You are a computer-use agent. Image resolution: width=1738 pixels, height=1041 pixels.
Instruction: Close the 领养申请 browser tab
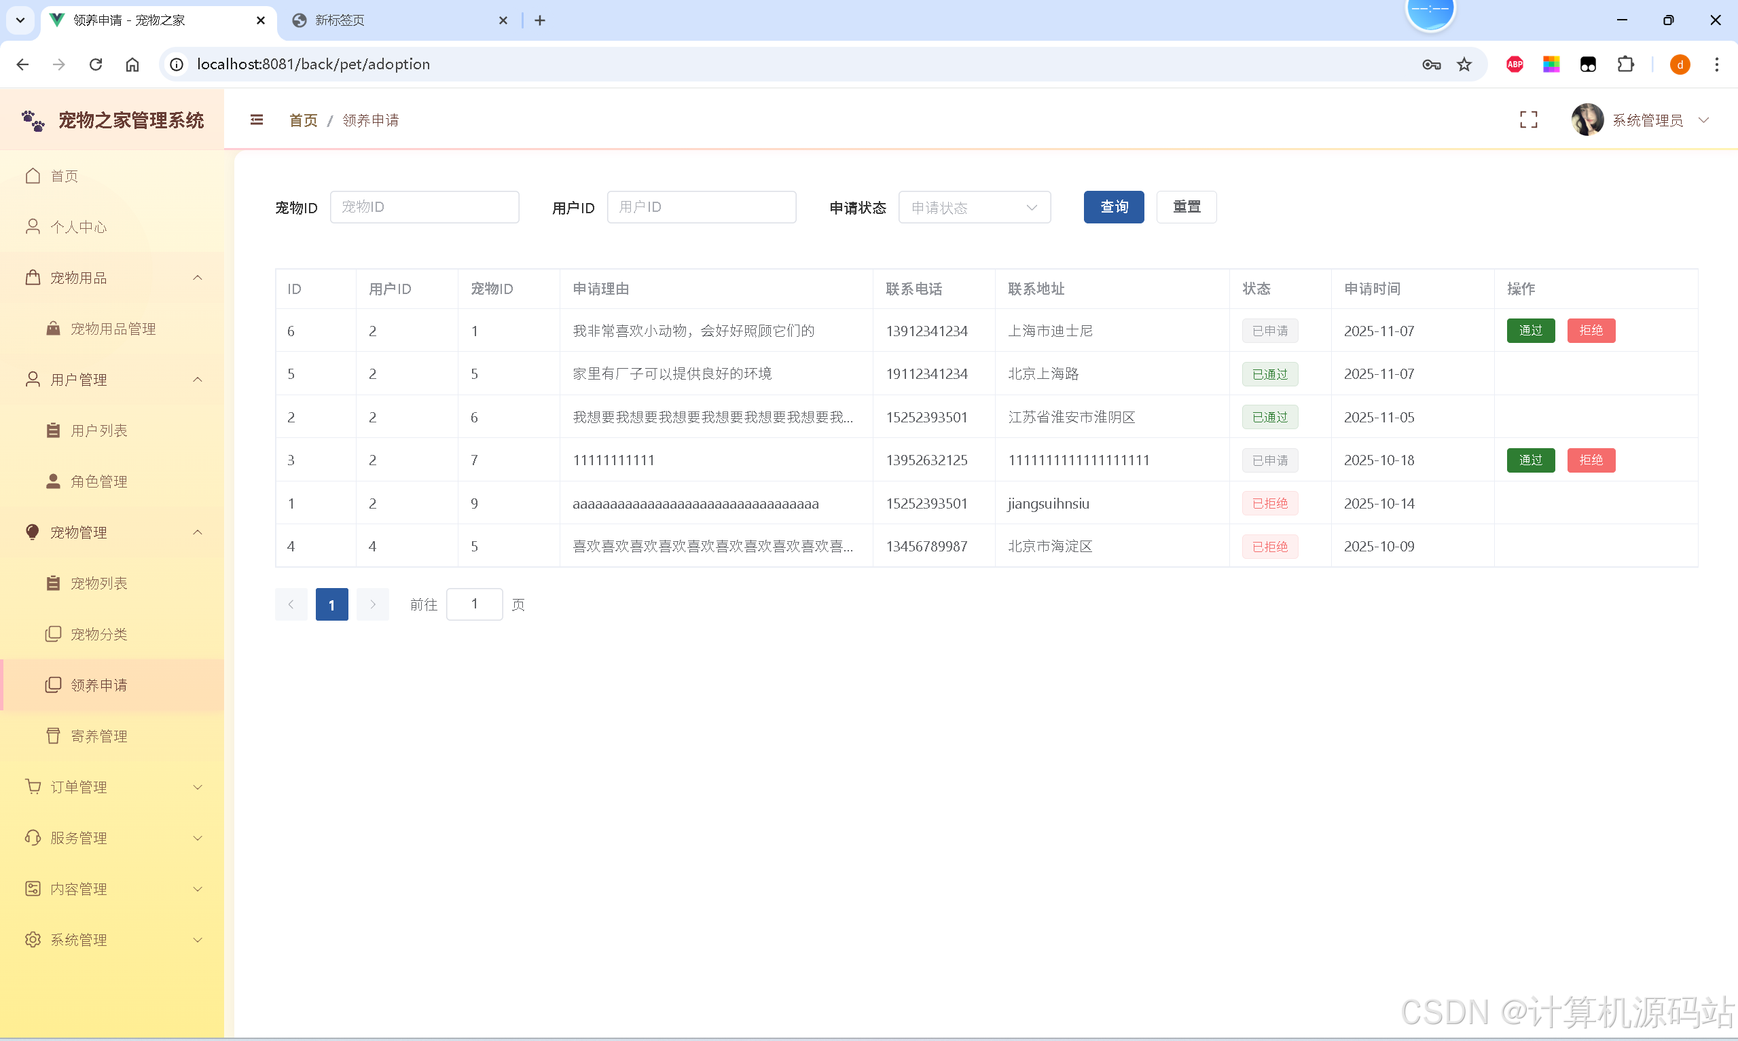261,20
